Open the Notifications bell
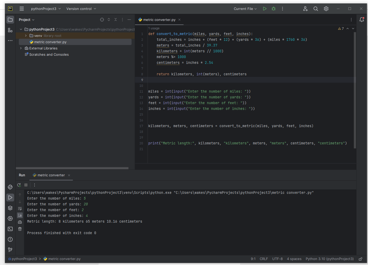The height and width of the screenshot is (265, 368). [x=362, y=20]
